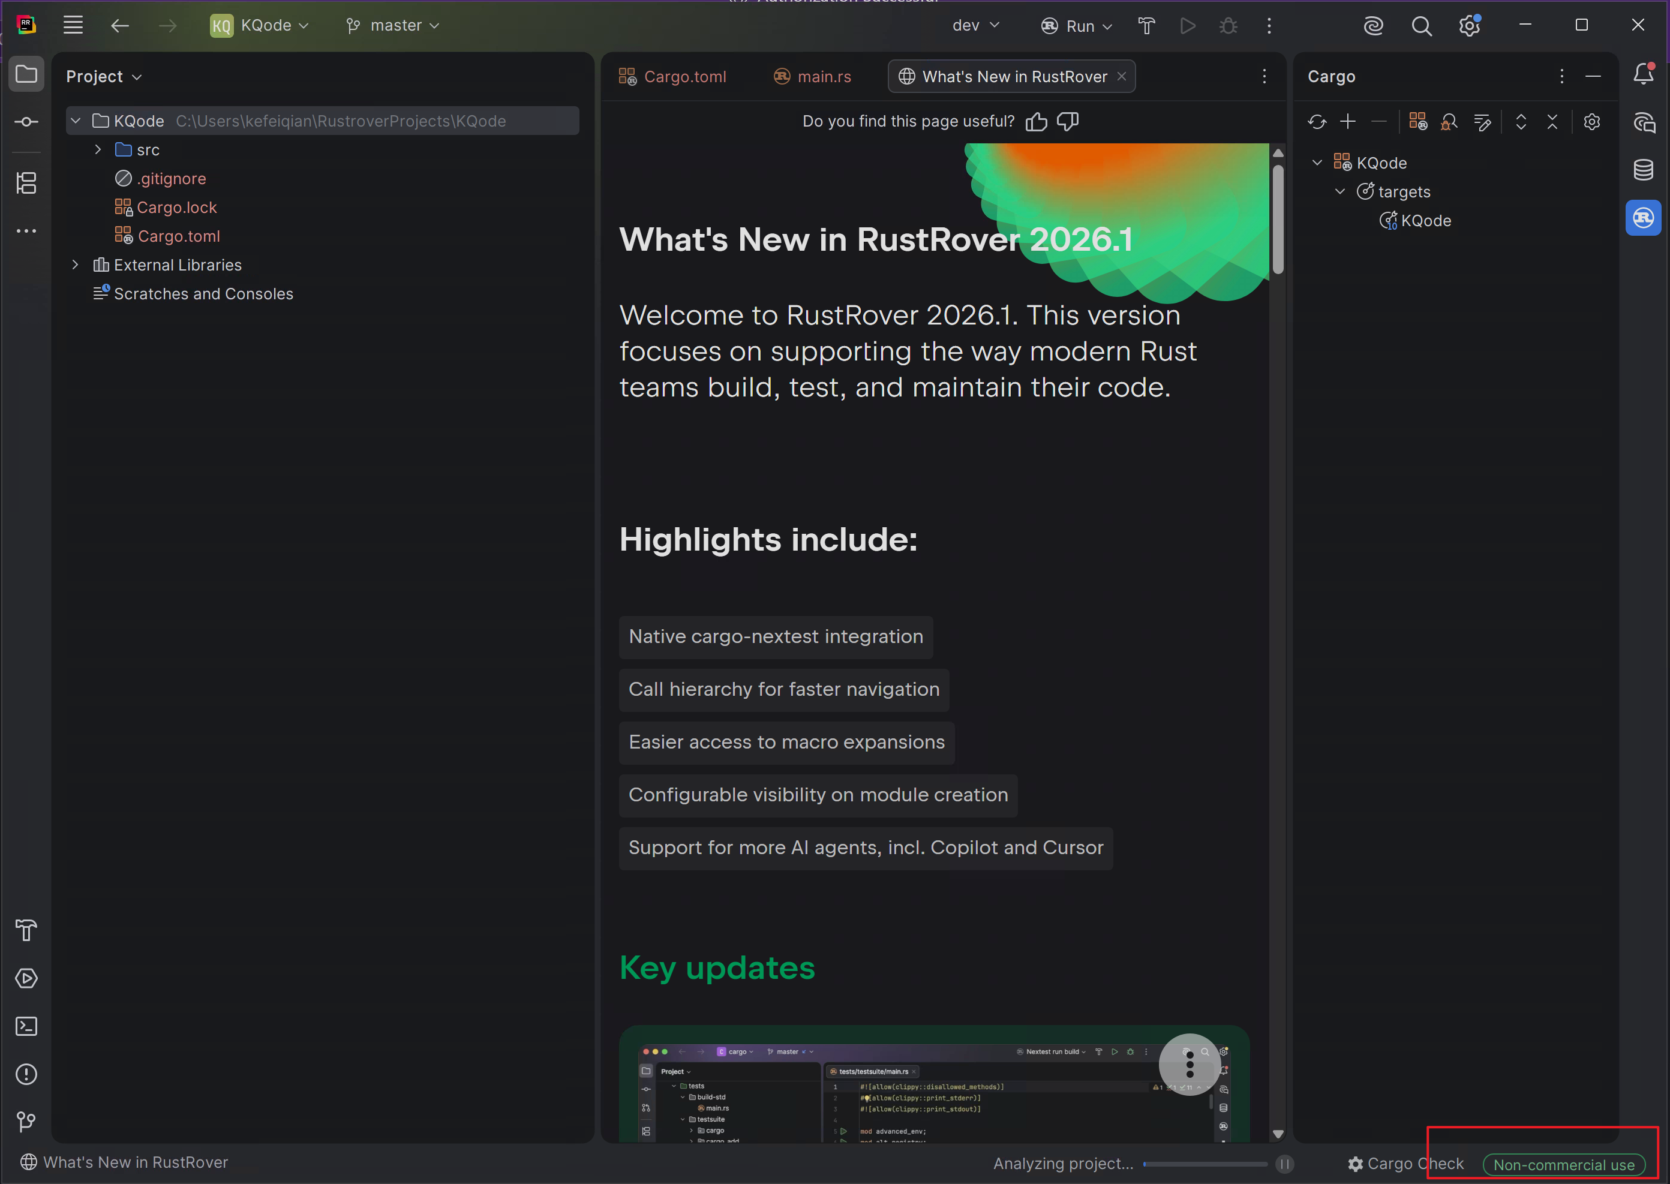The image size is (1670, 1184).
Task: Open the Project view dropdown
Action: click(104, 77)
